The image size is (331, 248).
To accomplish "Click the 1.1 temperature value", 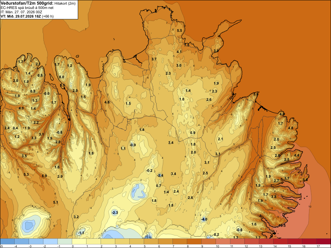I will click(x=123, y=149).
